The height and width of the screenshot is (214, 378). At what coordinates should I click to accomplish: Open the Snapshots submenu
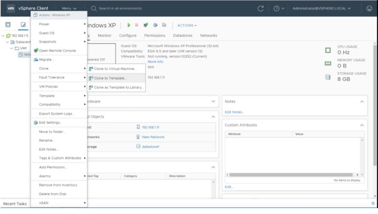[x=59, y=42]
